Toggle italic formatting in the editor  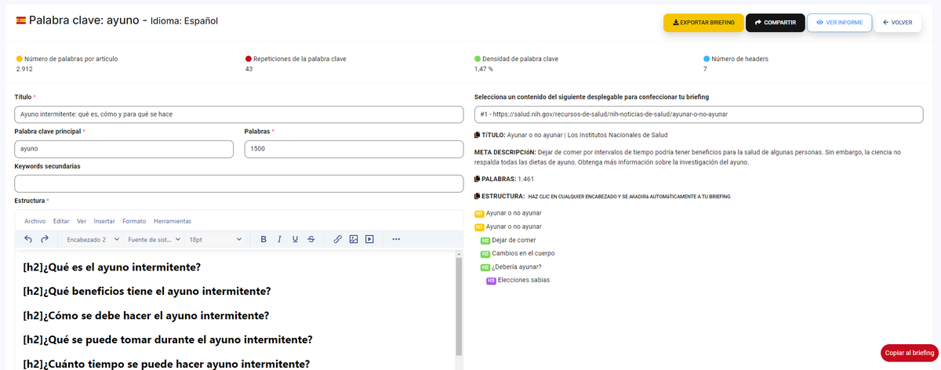pos(279,239)
